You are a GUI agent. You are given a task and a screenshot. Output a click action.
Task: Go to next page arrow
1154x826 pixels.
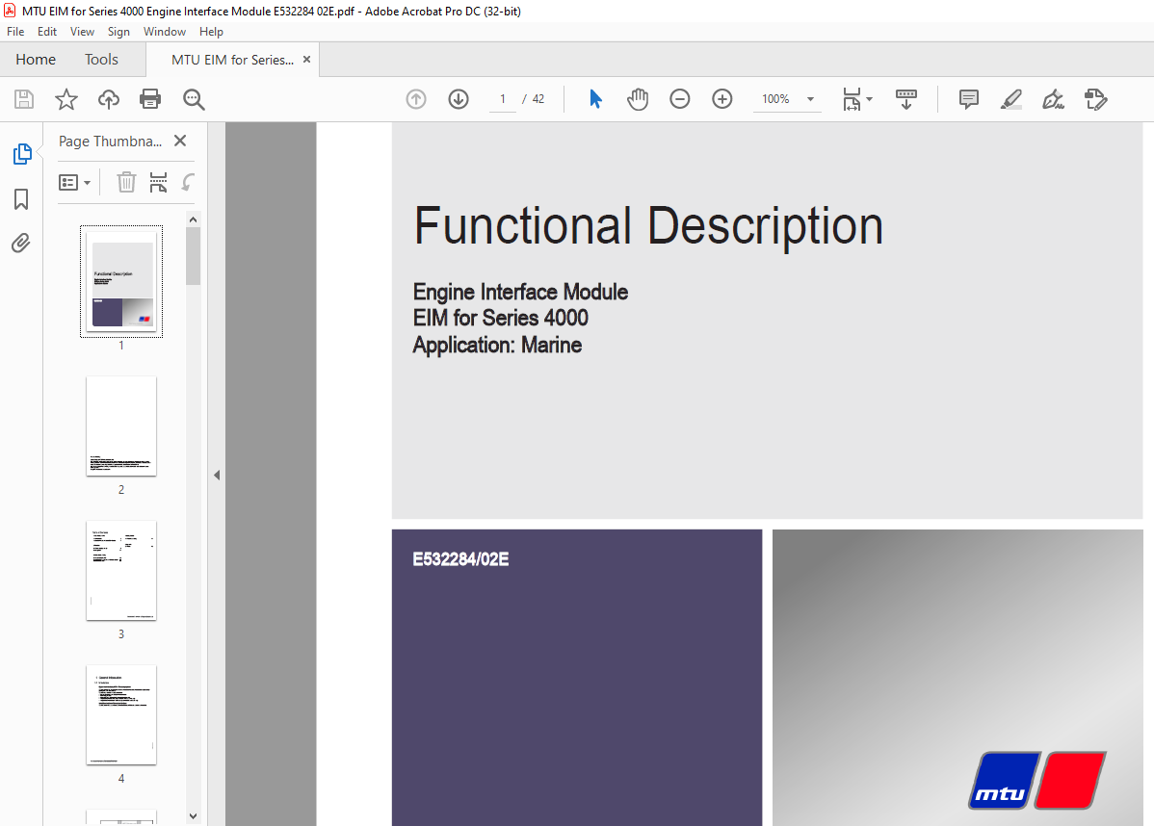click(x=459, y=98)
